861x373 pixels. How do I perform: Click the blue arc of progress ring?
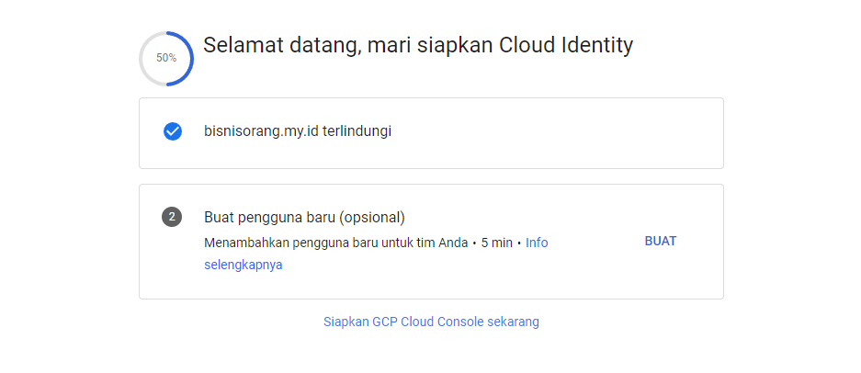pyautogui.click(x=191, y=58)
